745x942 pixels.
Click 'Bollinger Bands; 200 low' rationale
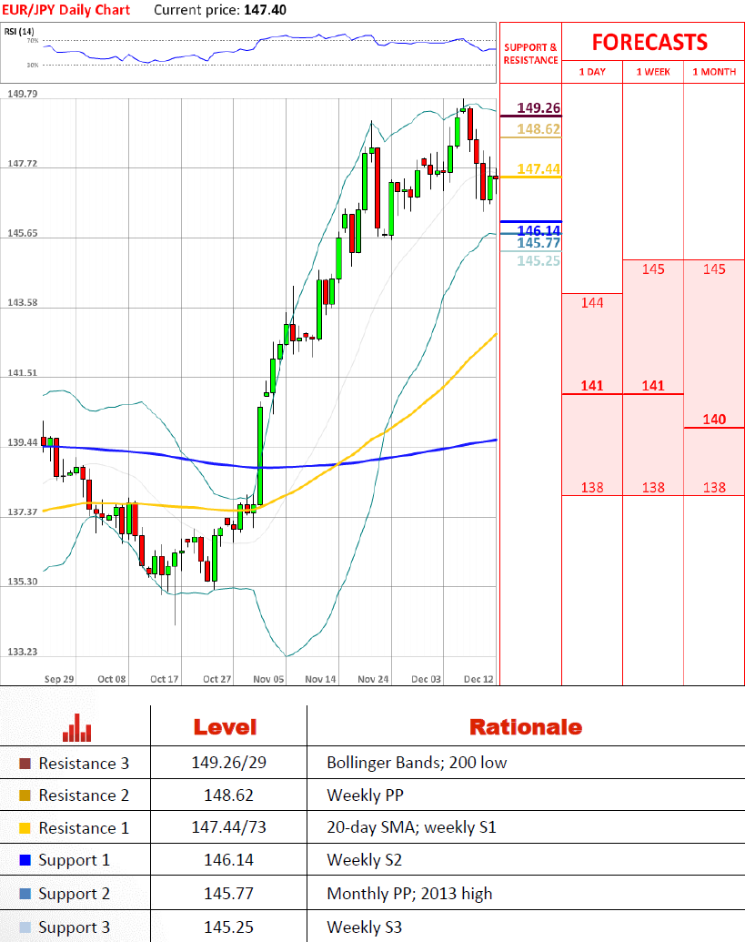[x=418, y=763]
